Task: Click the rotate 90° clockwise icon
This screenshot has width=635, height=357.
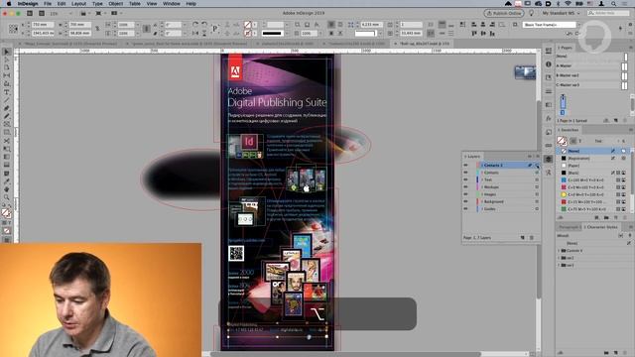Action: point(195,25)
